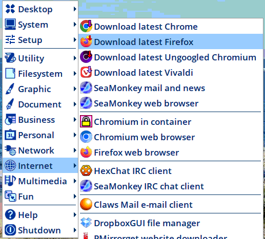Pick Download latest Vivaldi
The width and height of the screenshot is (265, 239).
tap(171, 72)
